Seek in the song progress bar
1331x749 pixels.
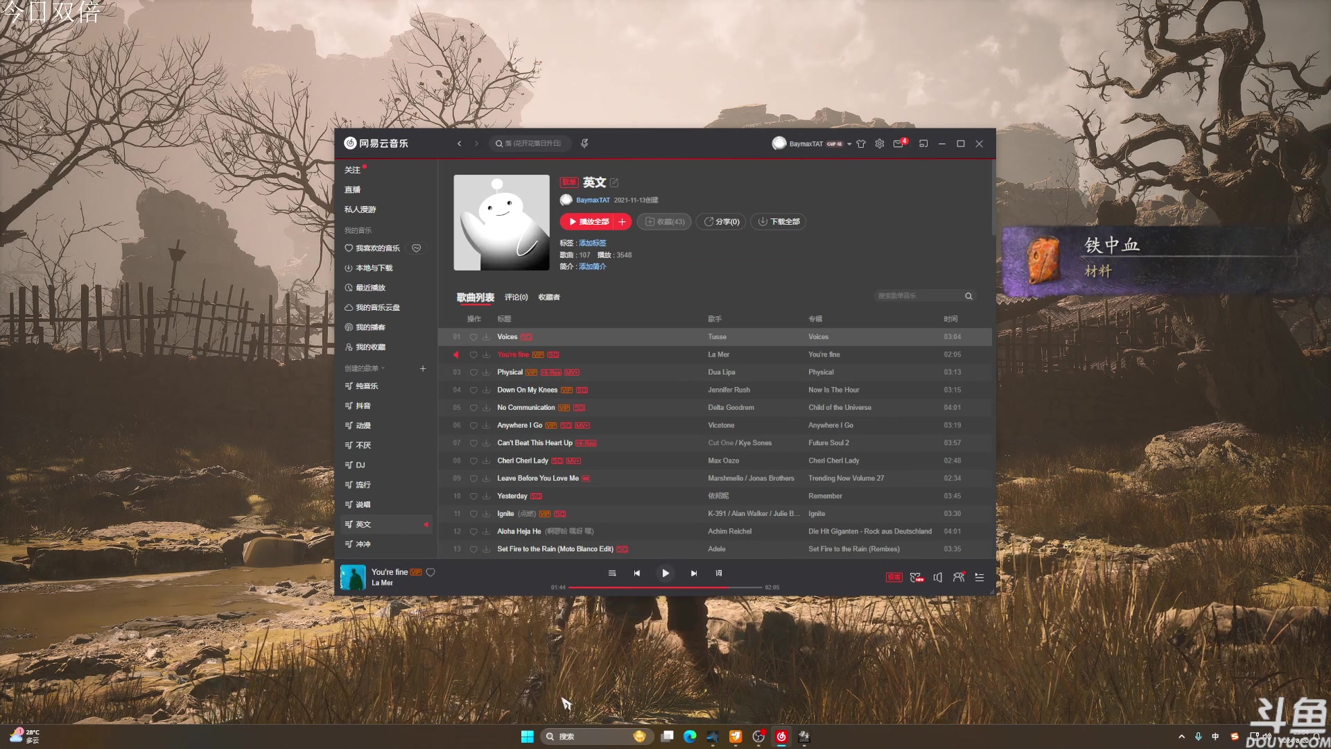(x=665, y=587)
